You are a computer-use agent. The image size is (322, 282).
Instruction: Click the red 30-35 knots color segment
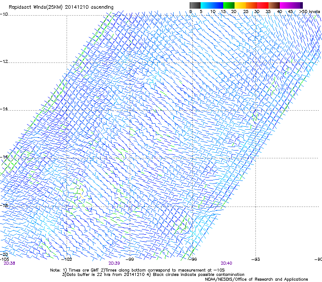pyautogui.click(x=263, y=5)
